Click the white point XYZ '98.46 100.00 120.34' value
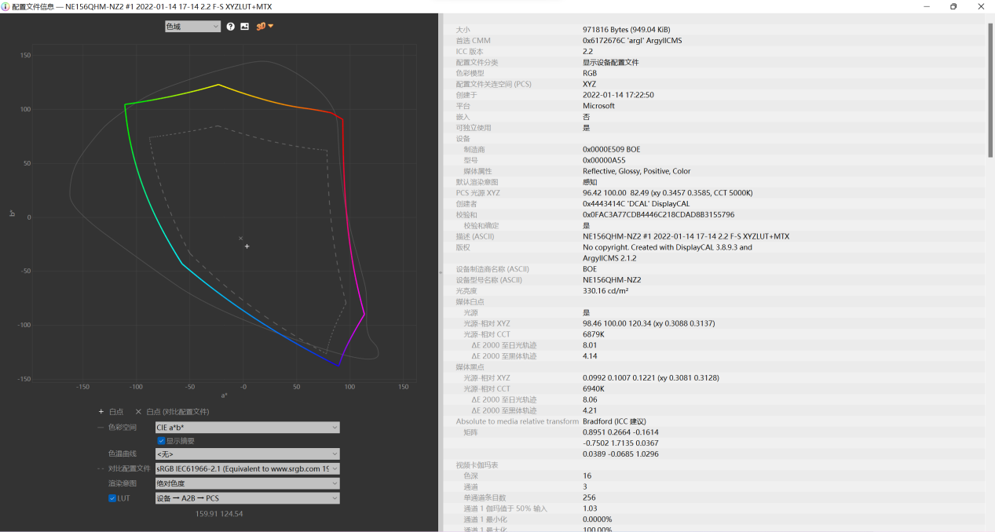Screen dimensions: 995x532 point(649,323)
